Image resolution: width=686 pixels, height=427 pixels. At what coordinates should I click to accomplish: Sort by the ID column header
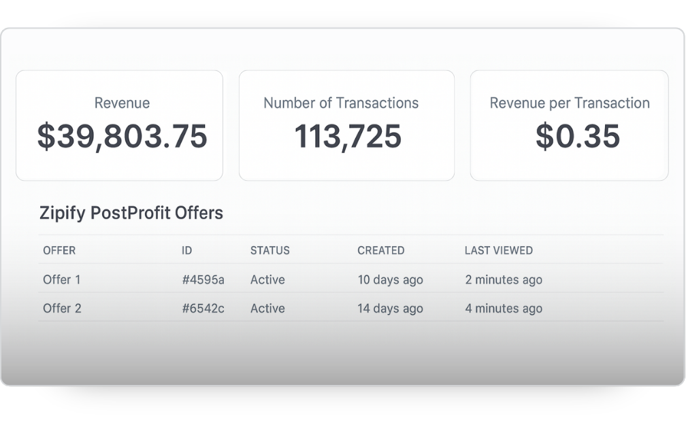[x=186, y=250]
